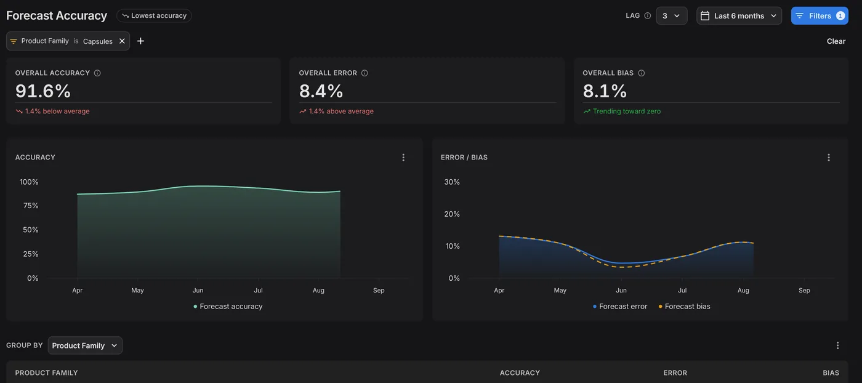Click Aug label on Error / Bias chart axis
Screen dimensions: 862x383
click(x=743, y=291)
